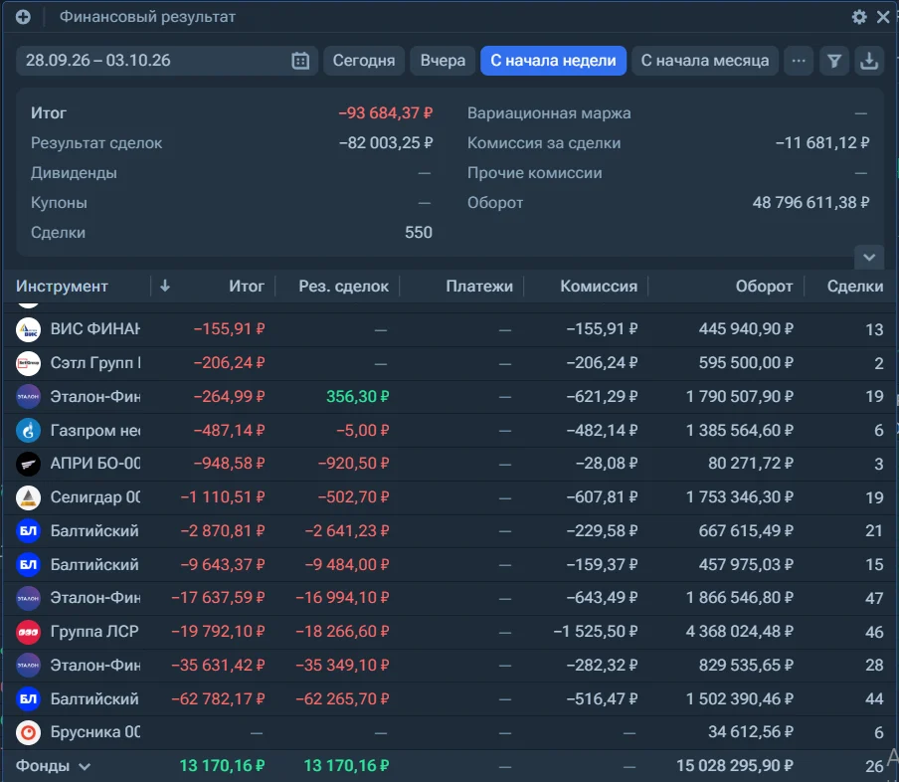Click the Сэтл Групп logo icon
899x782 pixels.
coord(28,363)
